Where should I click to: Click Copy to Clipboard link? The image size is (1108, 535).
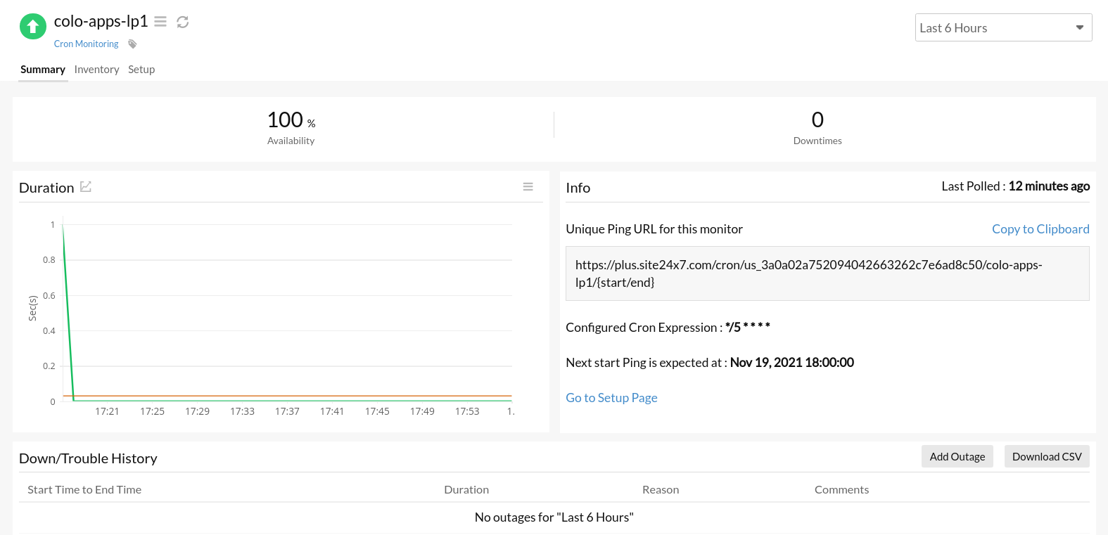coord(1040,229)
